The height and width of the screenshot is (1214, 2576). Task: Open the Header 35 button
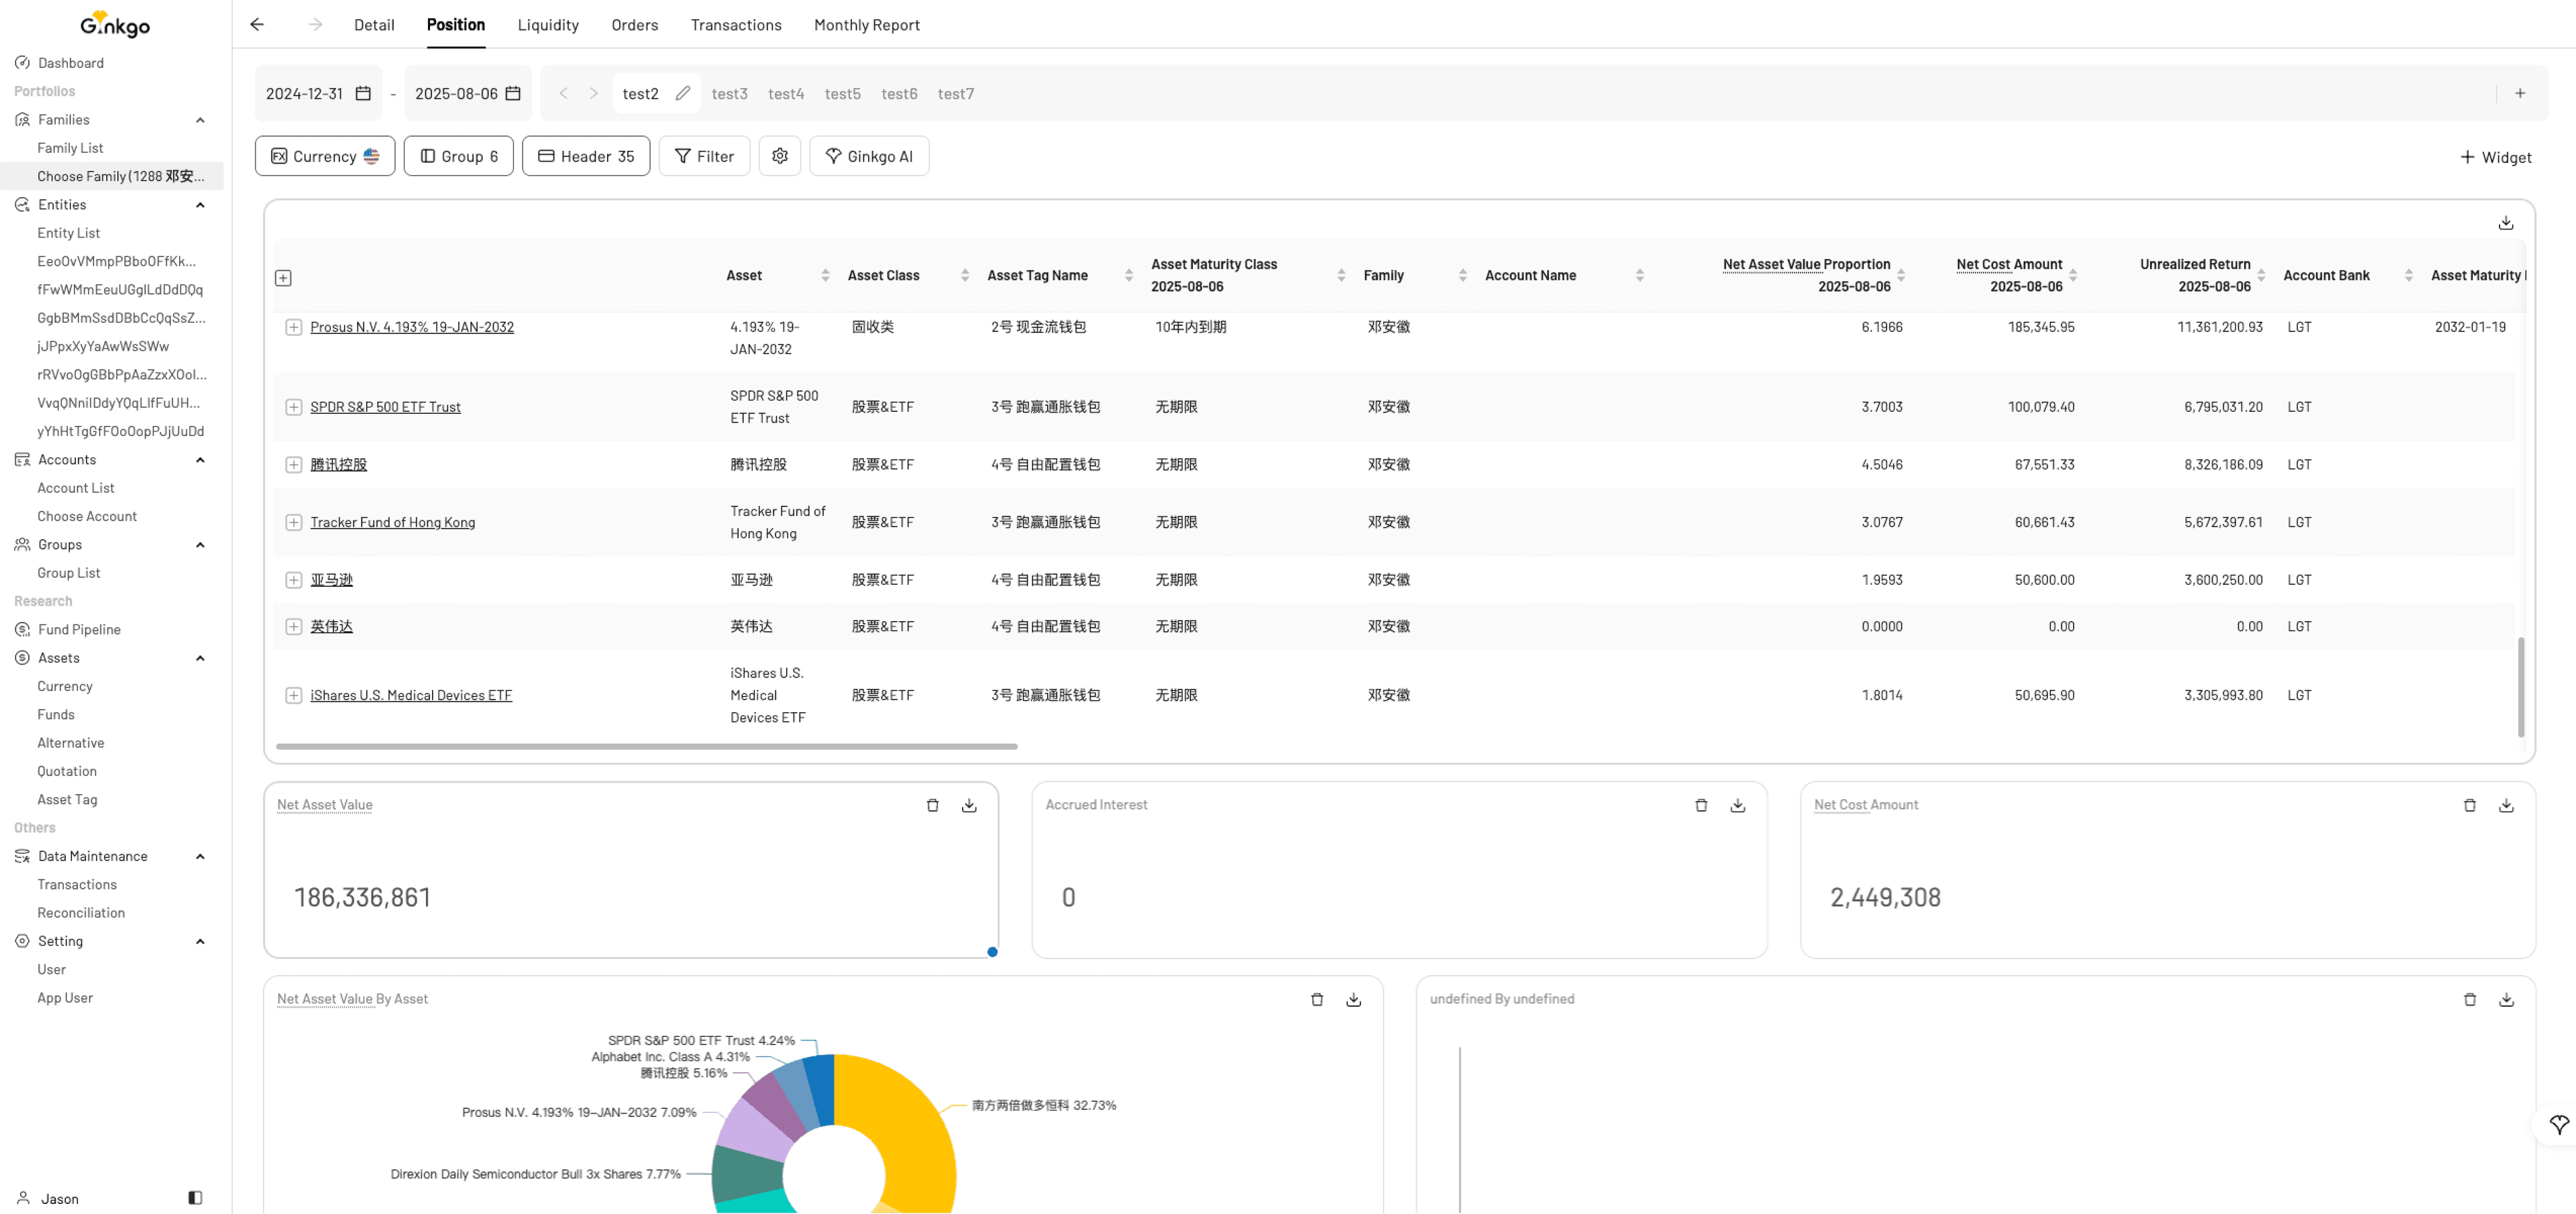coord(586,156)
